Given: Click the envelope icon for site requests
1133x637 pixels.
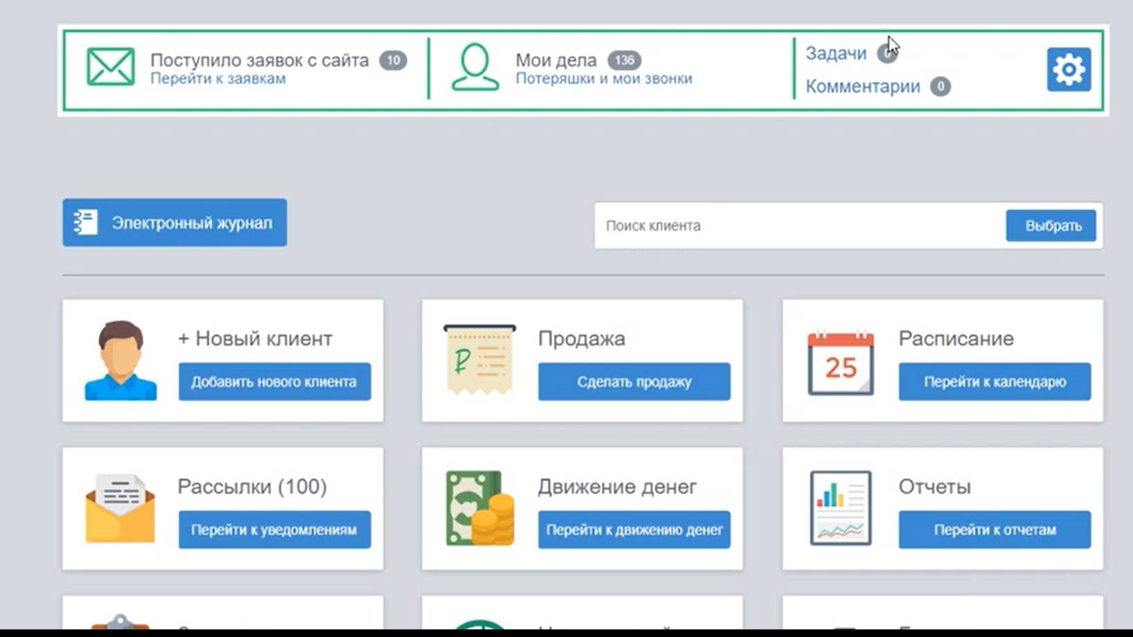Looking at the screenshot, I should pyautogui.click(x=109, y=66).
